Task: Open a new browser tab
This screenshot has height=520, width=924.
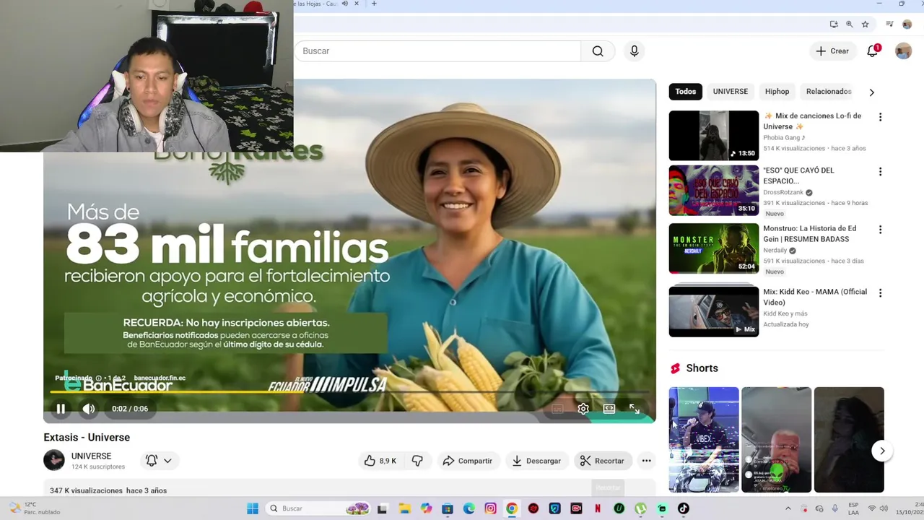Action: (x=374, y=4)
